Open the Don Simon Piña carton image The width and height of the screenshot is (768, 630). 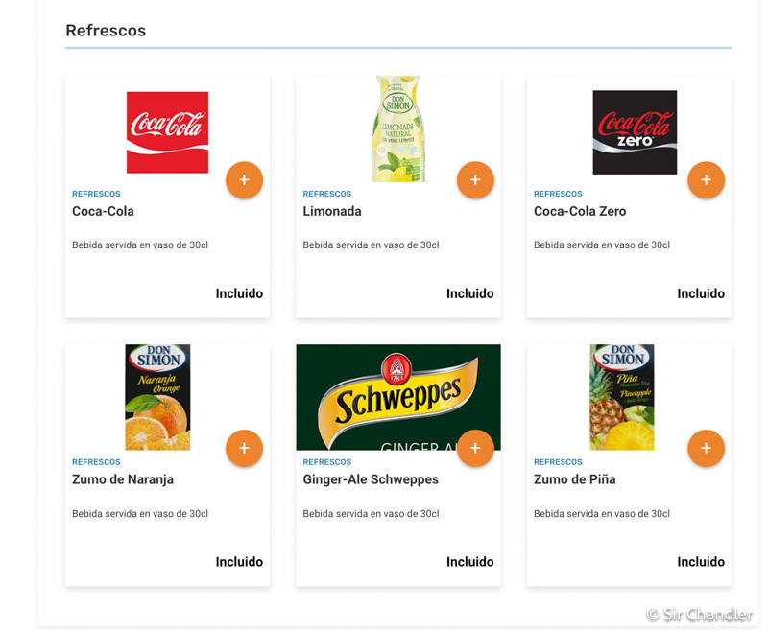point(621,397)
